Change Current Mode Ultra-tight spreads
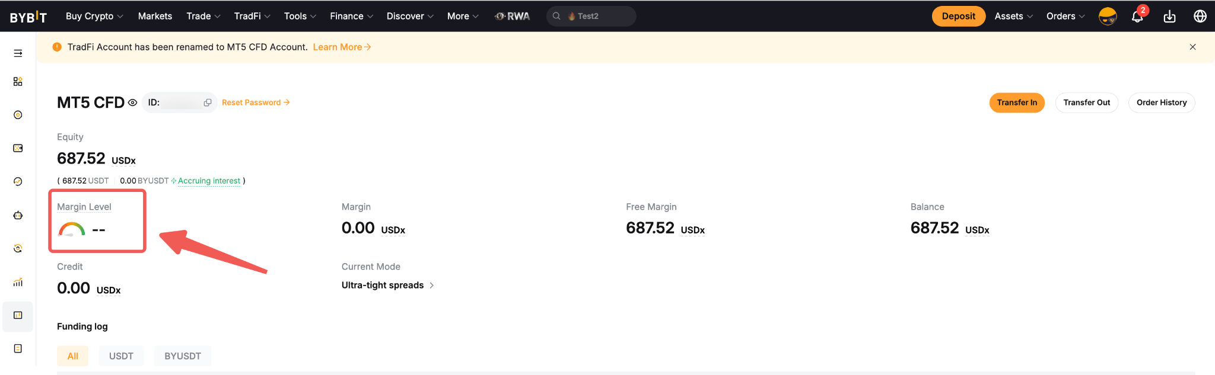This screenshot has width=1215, height=375. point(388,285)
